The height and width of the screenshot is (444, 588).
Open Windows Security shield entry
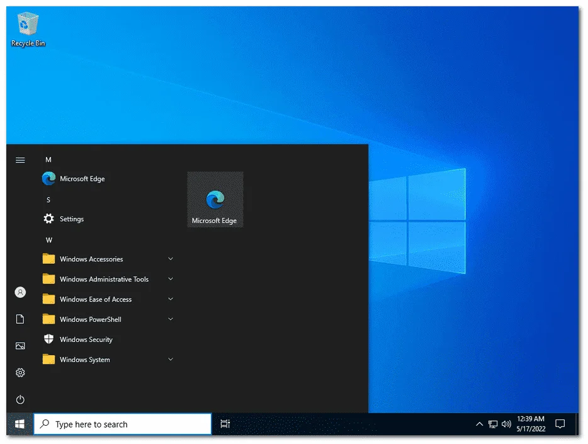coord(109,339)
